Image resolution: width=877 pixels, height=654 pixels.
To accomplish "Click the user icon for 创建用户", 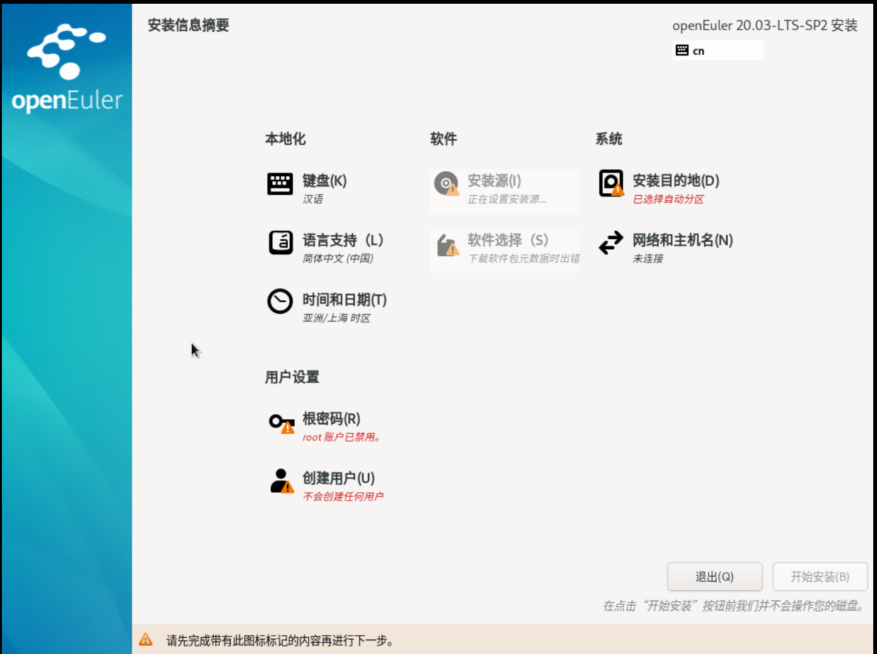I will (282, 481).
